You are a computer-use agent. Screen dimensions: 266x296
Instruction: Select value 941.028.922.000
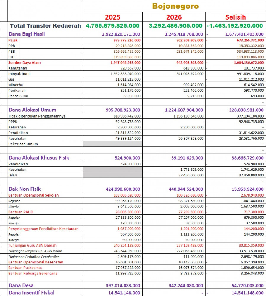[190, 74]
